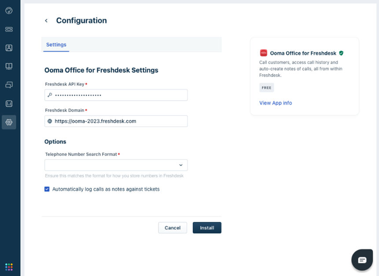Click the Install button
The width and height of the screenshot is (379, 276).
click(x=207, y=228)
